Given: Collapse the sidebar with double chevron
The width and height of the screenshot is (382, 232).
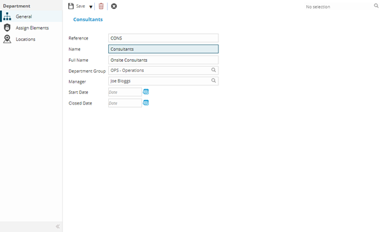Looking at the screenshot, I should coord(58,226).
